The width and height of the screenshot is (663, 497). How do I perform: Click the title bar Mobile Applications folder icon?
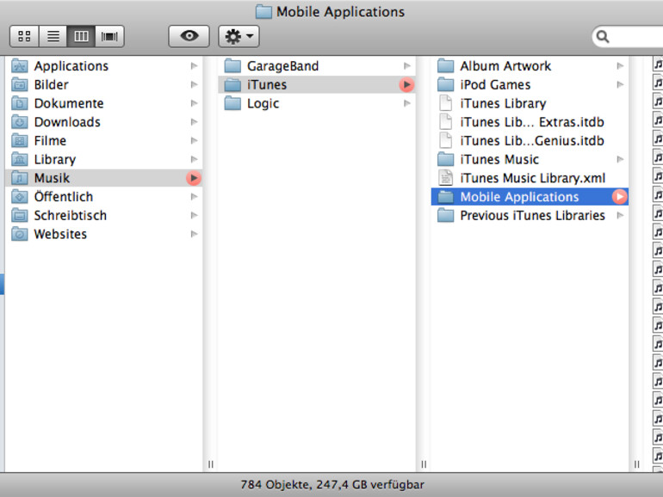(x=263, y=12)
